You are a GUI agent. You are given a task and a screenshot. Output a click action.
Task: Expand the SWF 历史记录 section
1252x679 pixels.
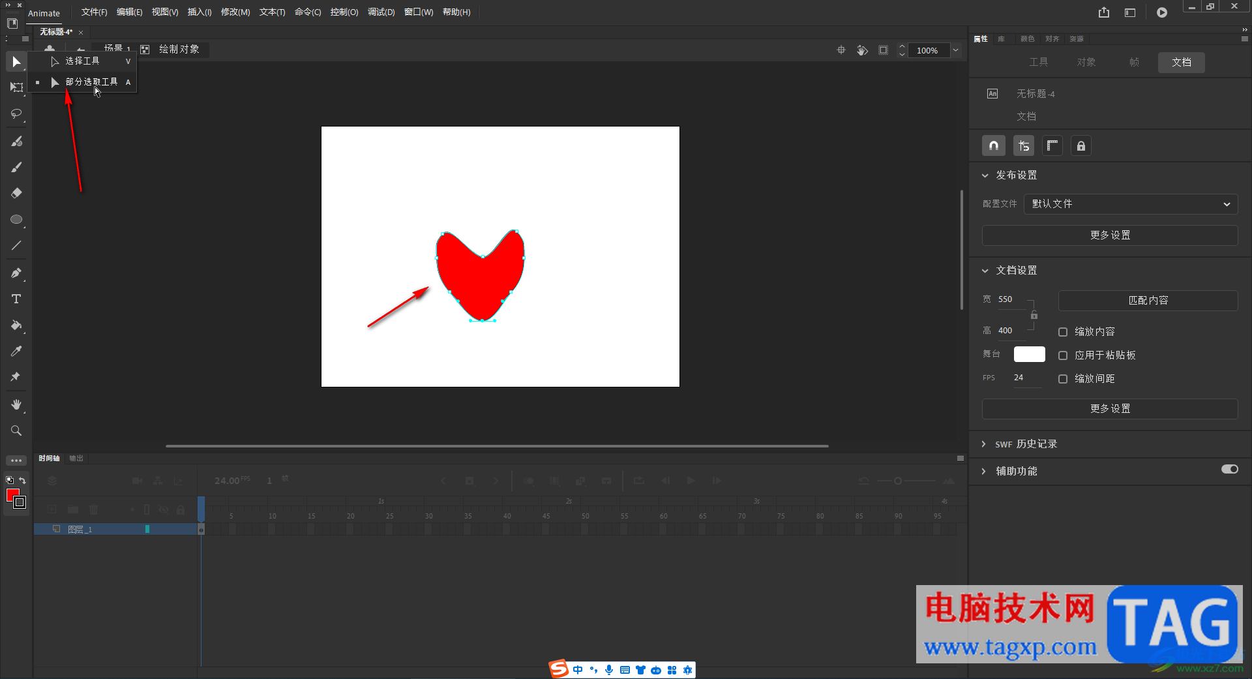click(984, 444)
